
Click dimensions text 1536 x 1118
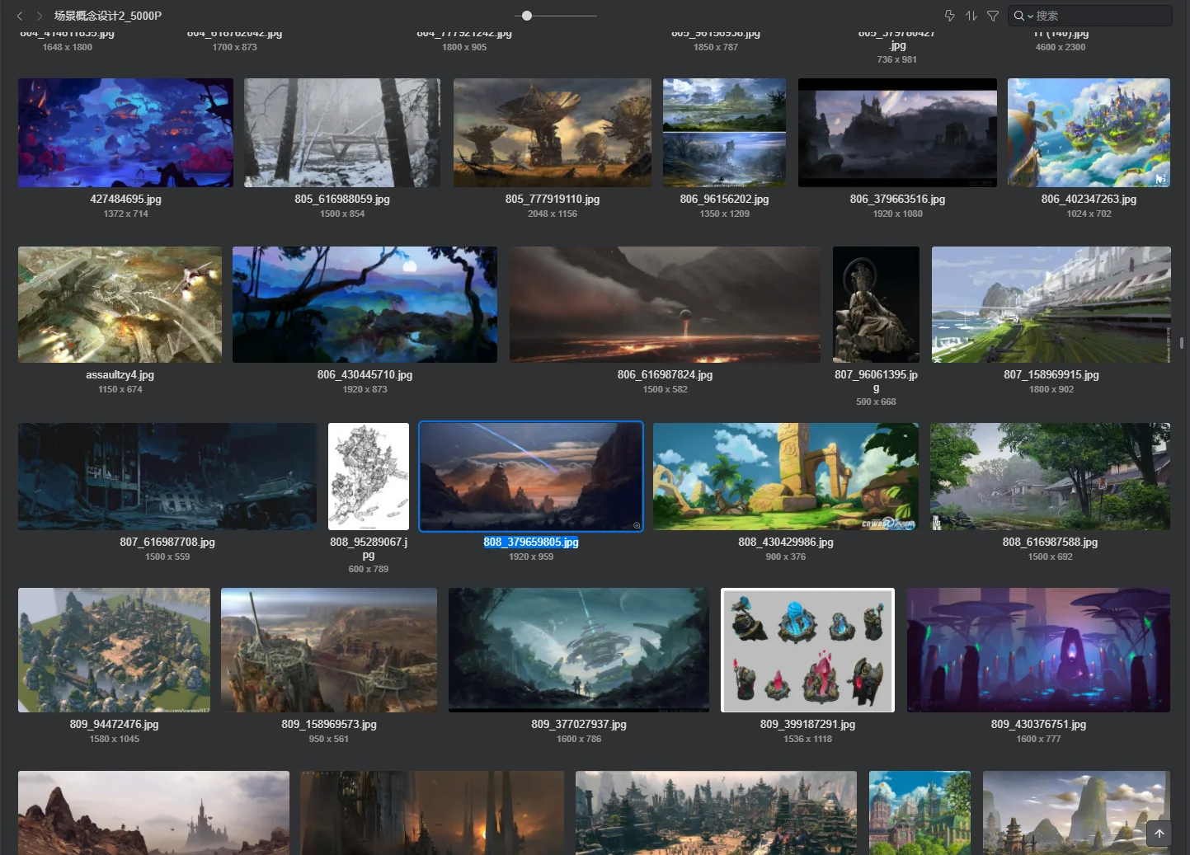807,739
